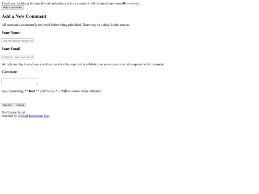Click the "Thank you for taking the time" sentence
Viewport: 259px width, 194px height.
coord(71,3)
